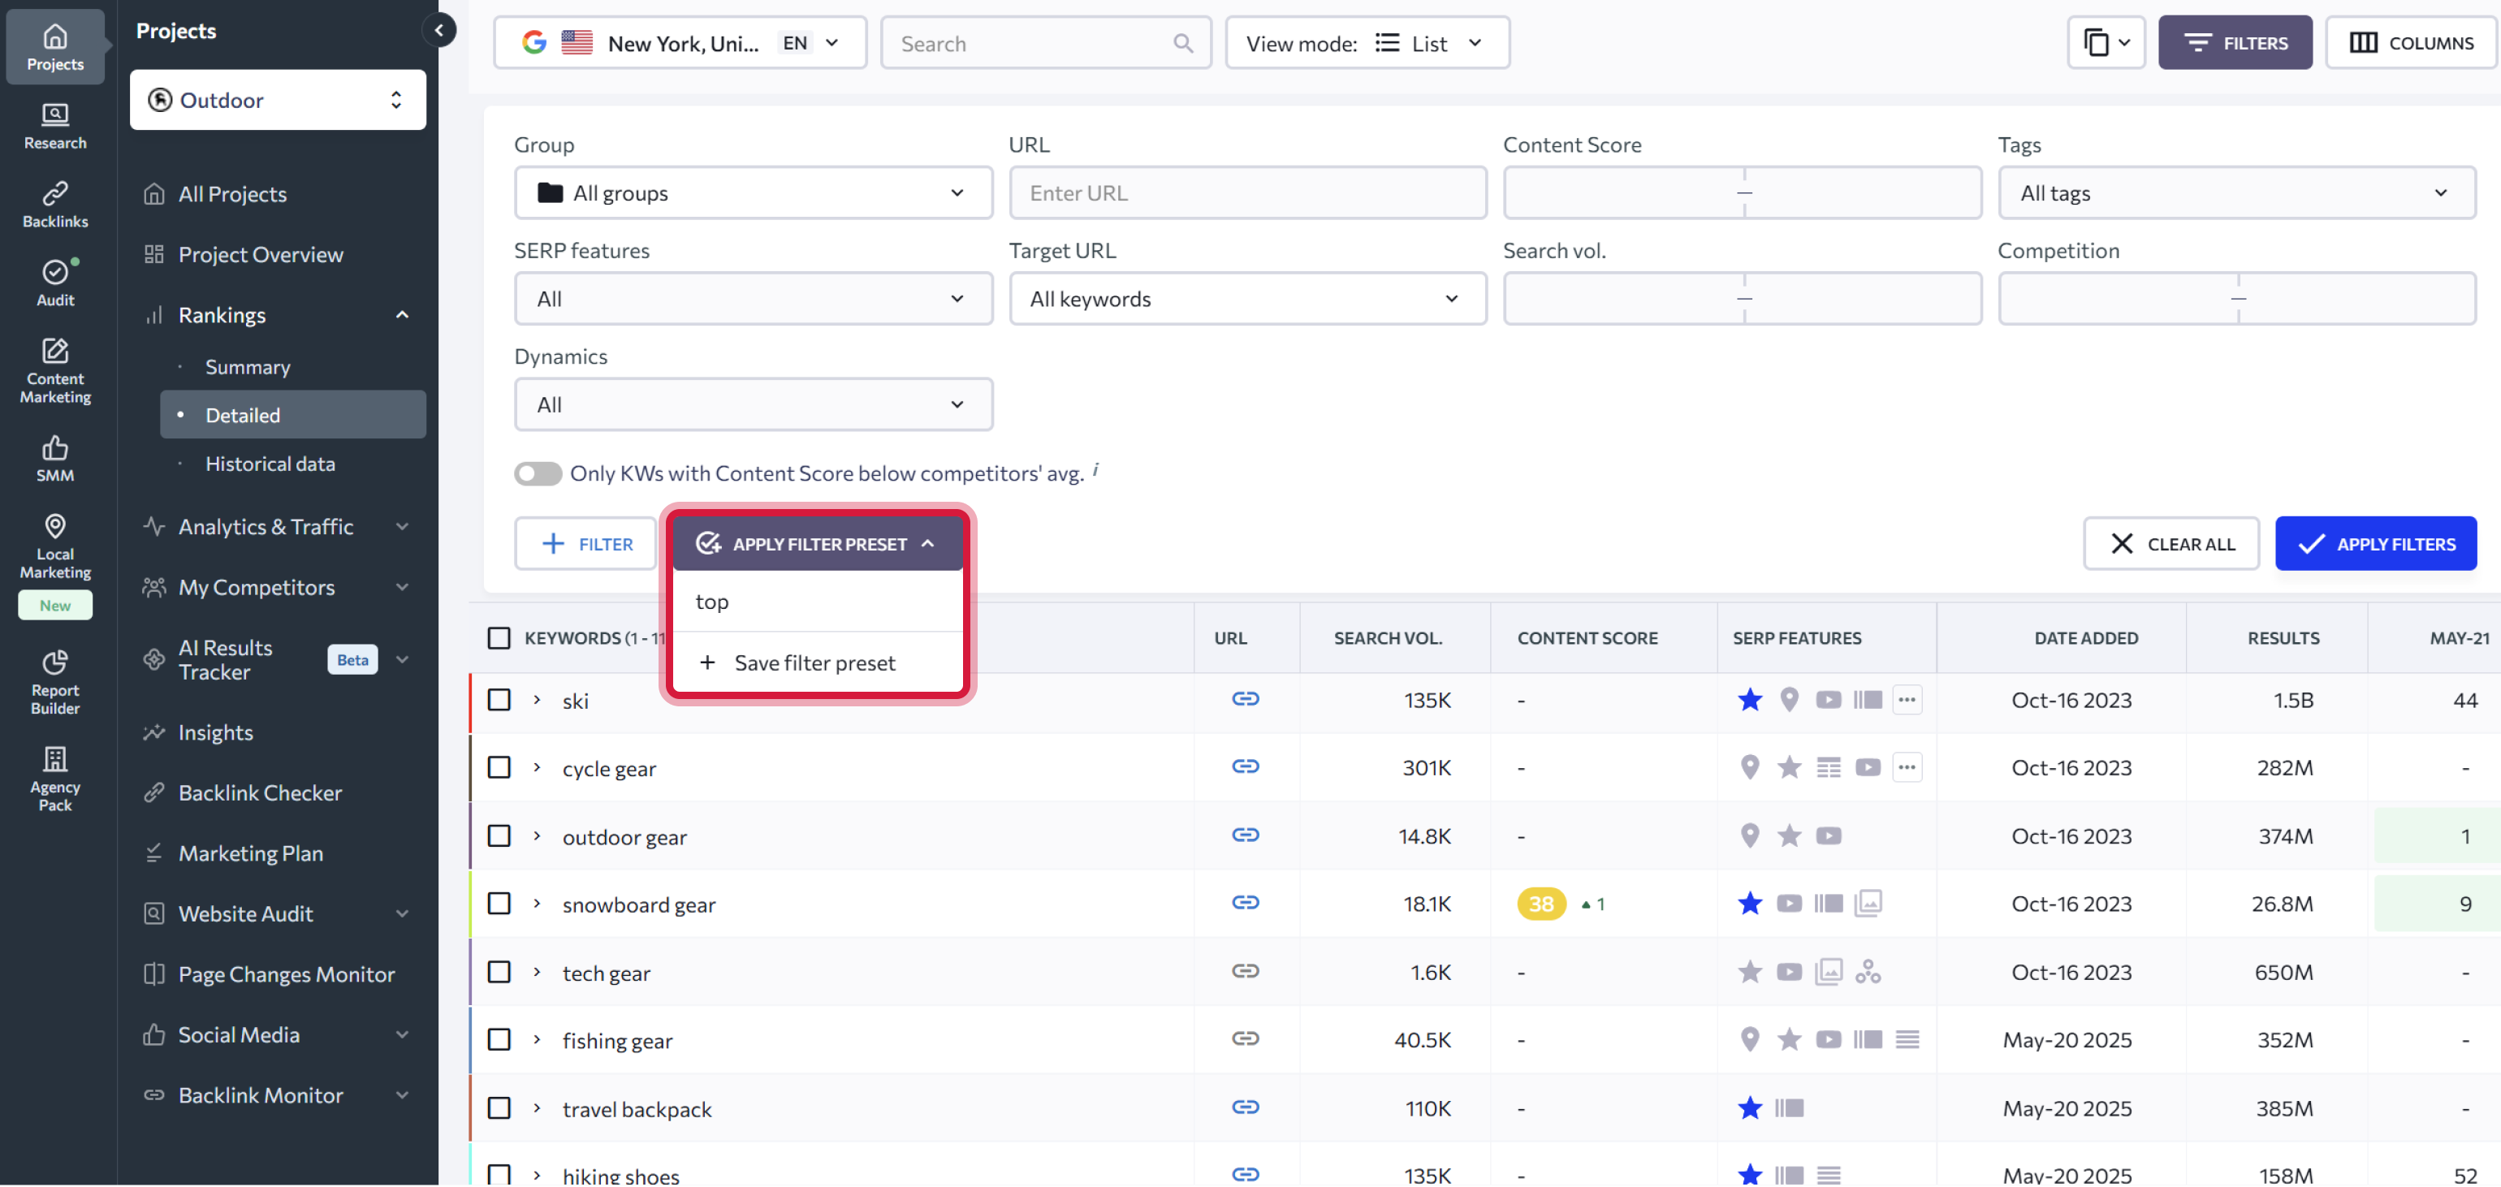This screenshot has height=1187, width=2501.
Task: Open URL link icon for travel backpack
Action: tap(1246, 1107)
